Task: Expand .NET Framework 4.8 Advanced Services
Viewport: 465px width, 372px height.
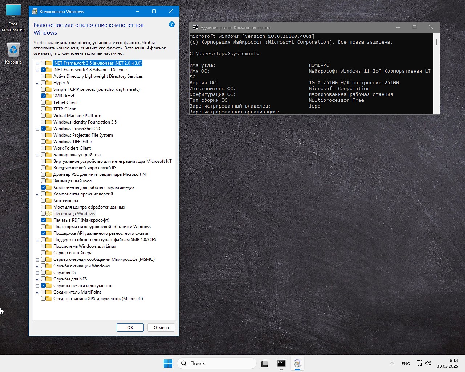Action: (37, 70)
